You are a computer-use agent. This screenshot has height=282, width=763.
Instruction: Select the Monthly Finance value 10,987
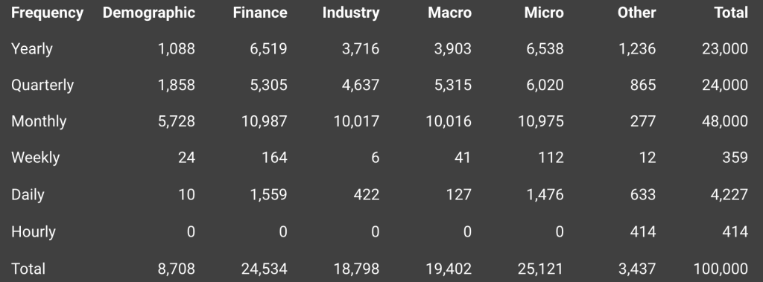pyautogui.click(x=265, y=121)
